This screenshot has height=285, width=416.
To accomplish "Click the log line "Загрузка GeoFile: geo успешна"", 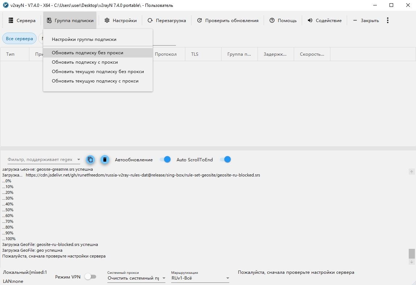I will pos(32,250).
